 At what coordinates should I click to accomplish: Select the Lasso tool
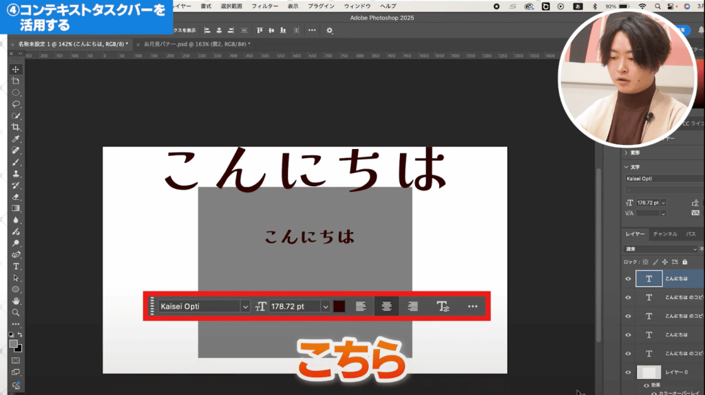pos(16,104)
